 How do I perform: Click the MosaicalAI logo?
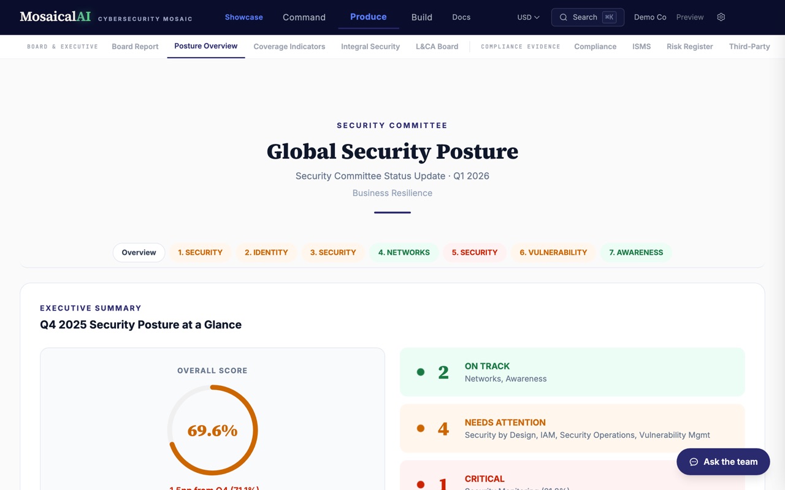point(55,17)
